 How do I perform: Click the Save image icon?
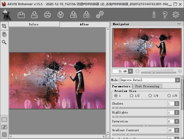tap(34, 15)
